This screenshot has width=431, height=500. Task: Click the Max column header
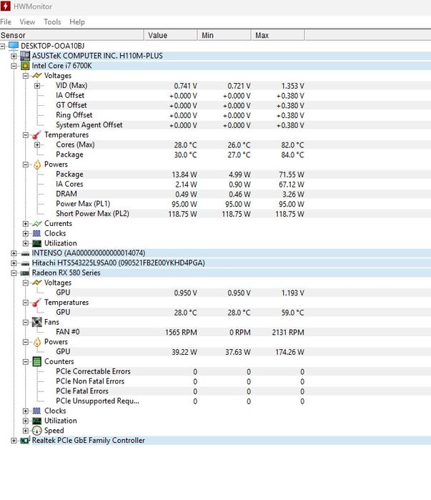(x=277, y=35)
